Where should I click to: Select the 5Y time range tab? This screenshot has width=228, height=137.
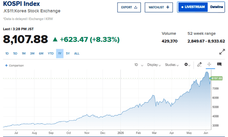68,53
